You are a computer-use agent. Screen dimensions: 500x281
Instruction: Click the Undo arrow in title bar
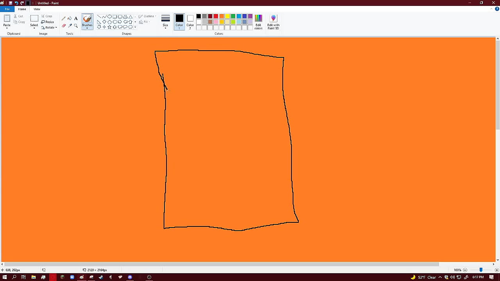pyautogui.click(x=16, y=3)
